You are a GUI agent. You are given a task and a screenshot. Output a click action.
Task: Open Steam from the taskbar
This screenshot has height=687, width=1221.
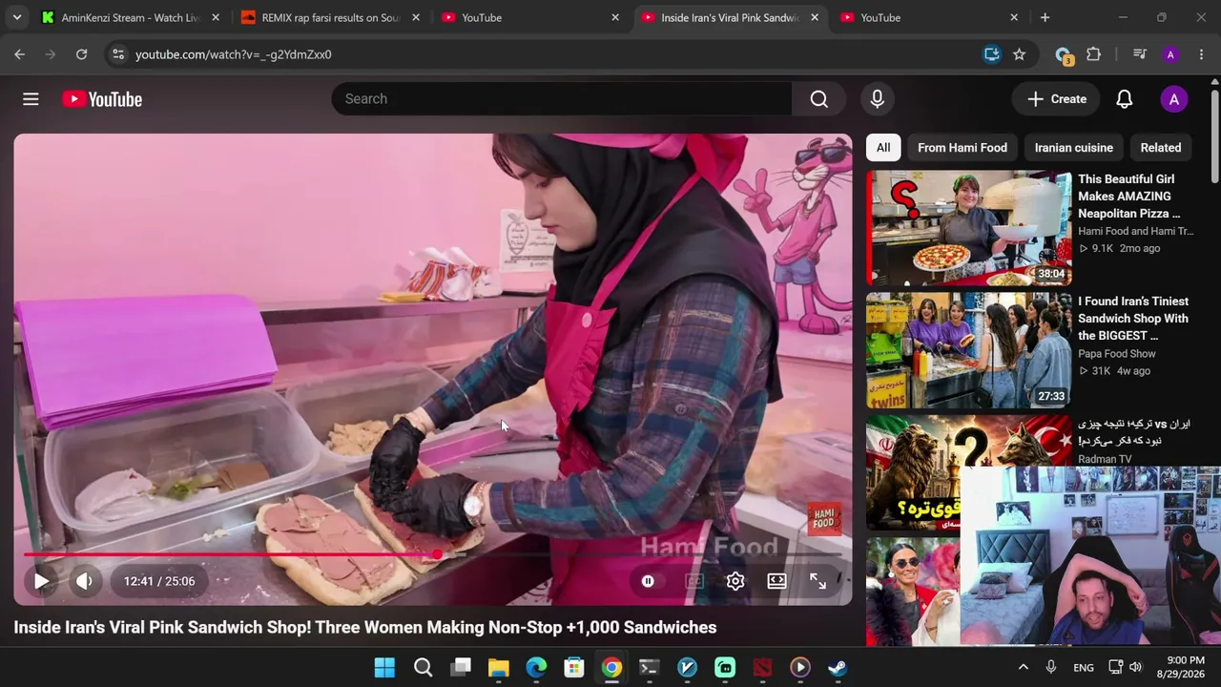click(x=838, y=668)
